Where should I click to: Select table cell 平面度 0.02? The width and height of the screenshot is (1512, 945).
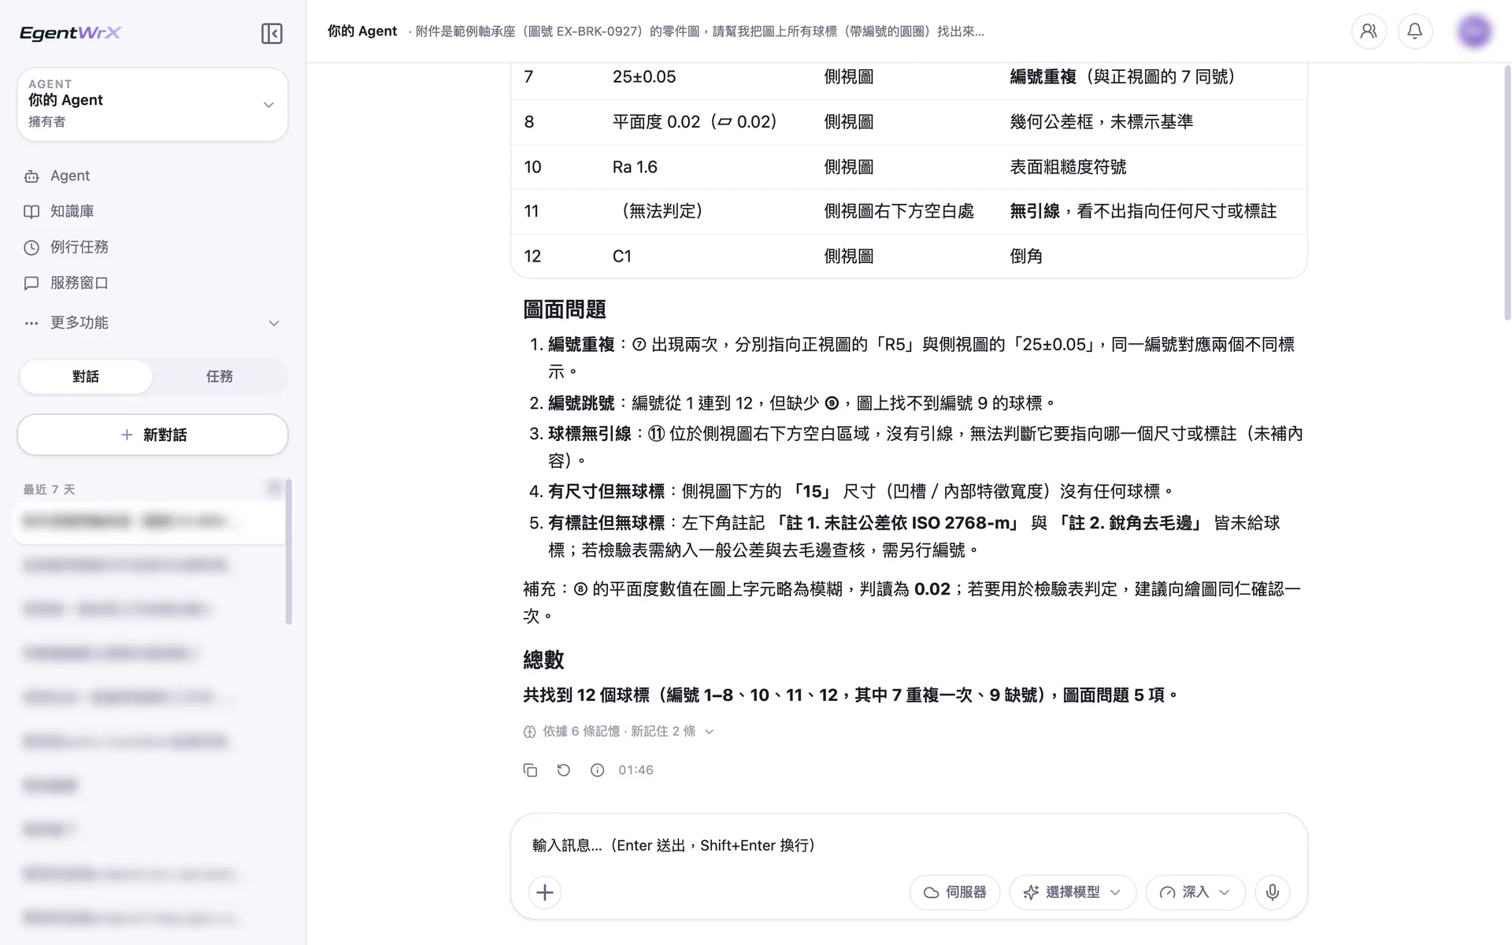coord(695,122)
